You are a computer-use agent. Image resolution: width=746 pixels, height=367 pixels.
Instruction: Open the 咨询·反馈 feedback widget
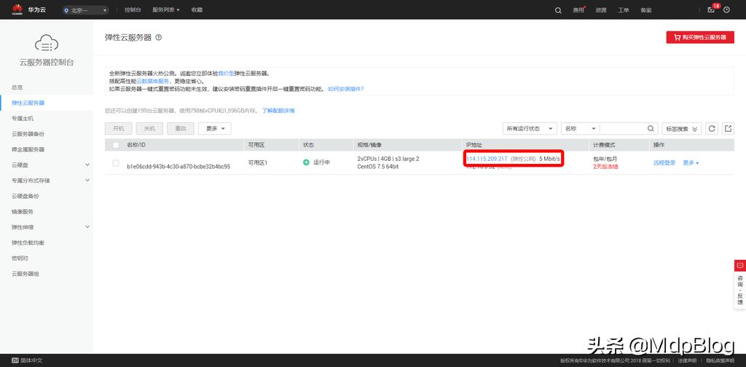click(x=740, y=283)
